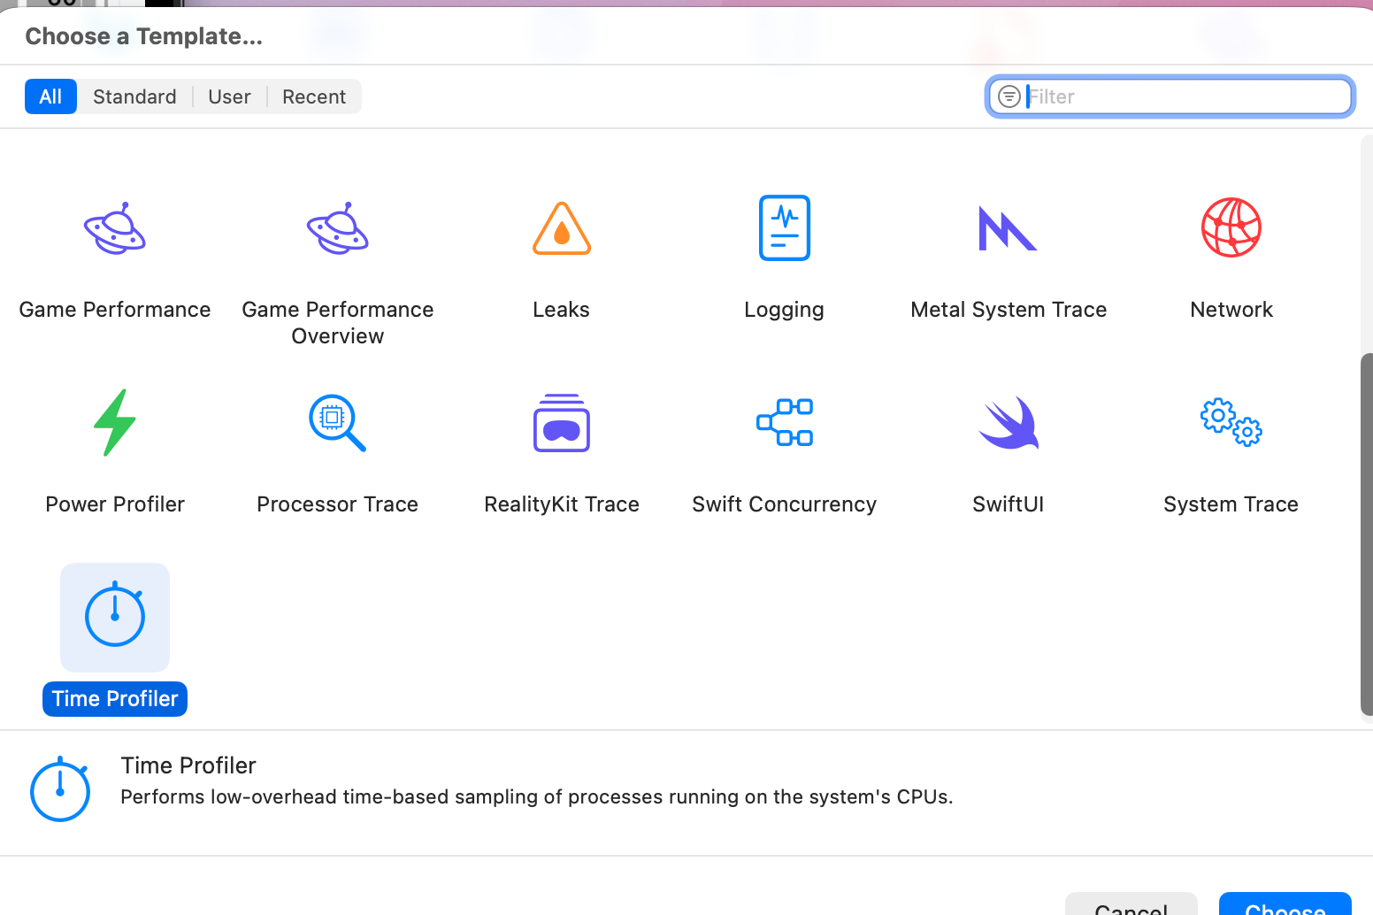Click the Choose button

tap(1285, 904)
